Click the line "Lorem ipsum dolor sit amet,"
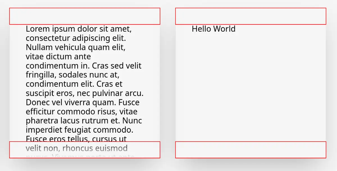This screenshot has width=337, height=171. click(x=79, y=29)
